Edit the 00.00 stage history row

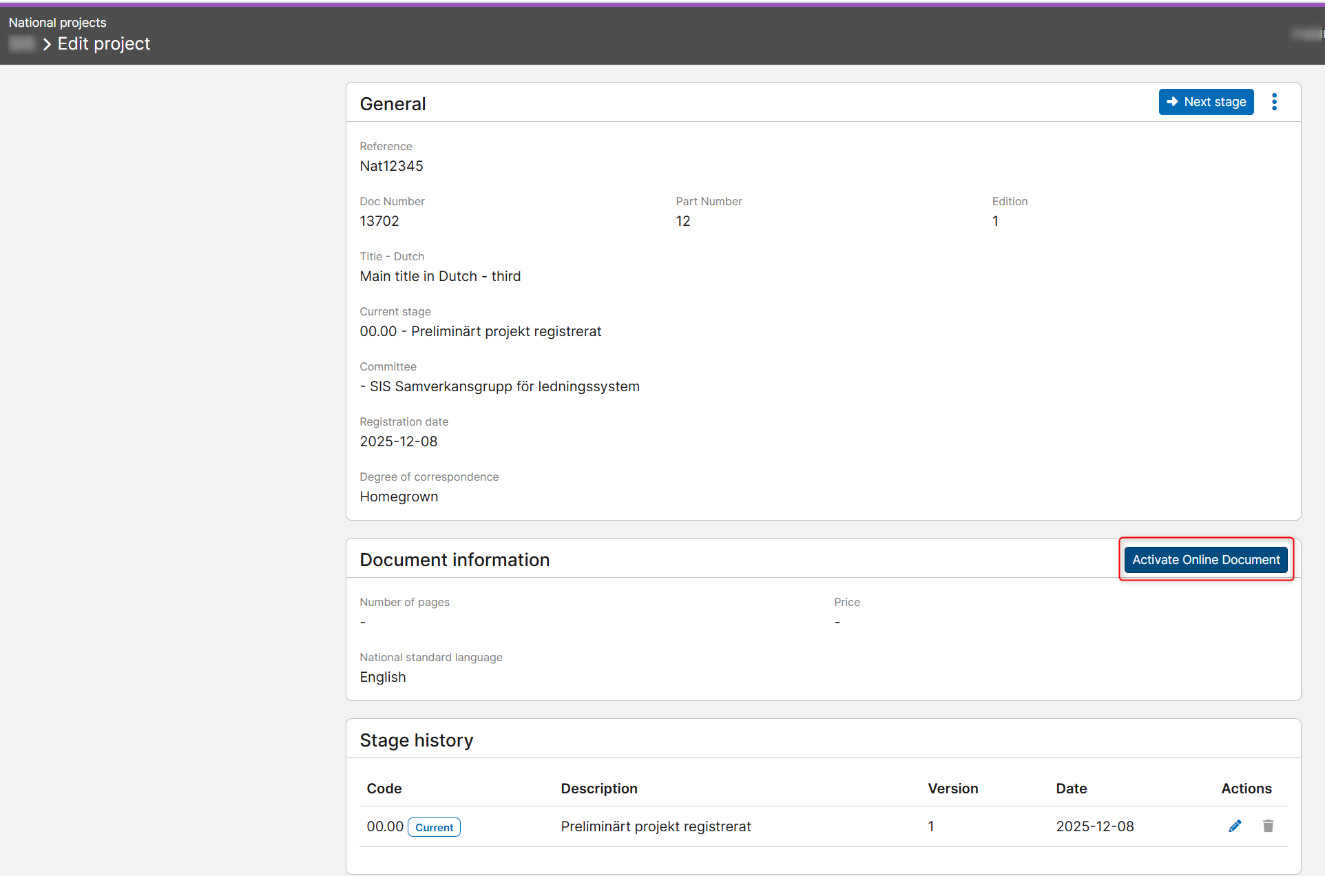(x=1235, y=826)
